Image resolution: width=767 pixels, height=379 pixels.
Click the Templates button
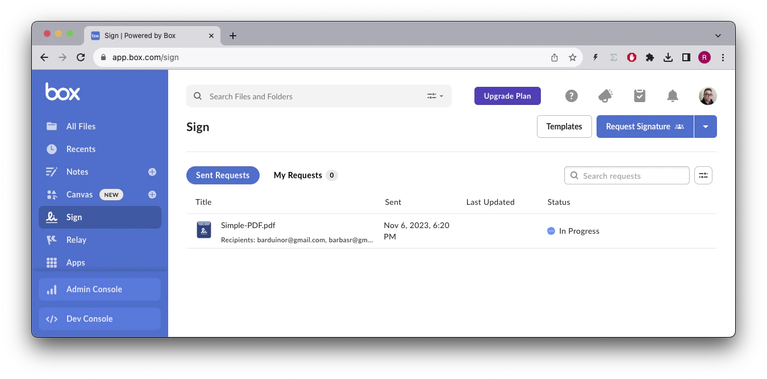(x=564, y=127)
